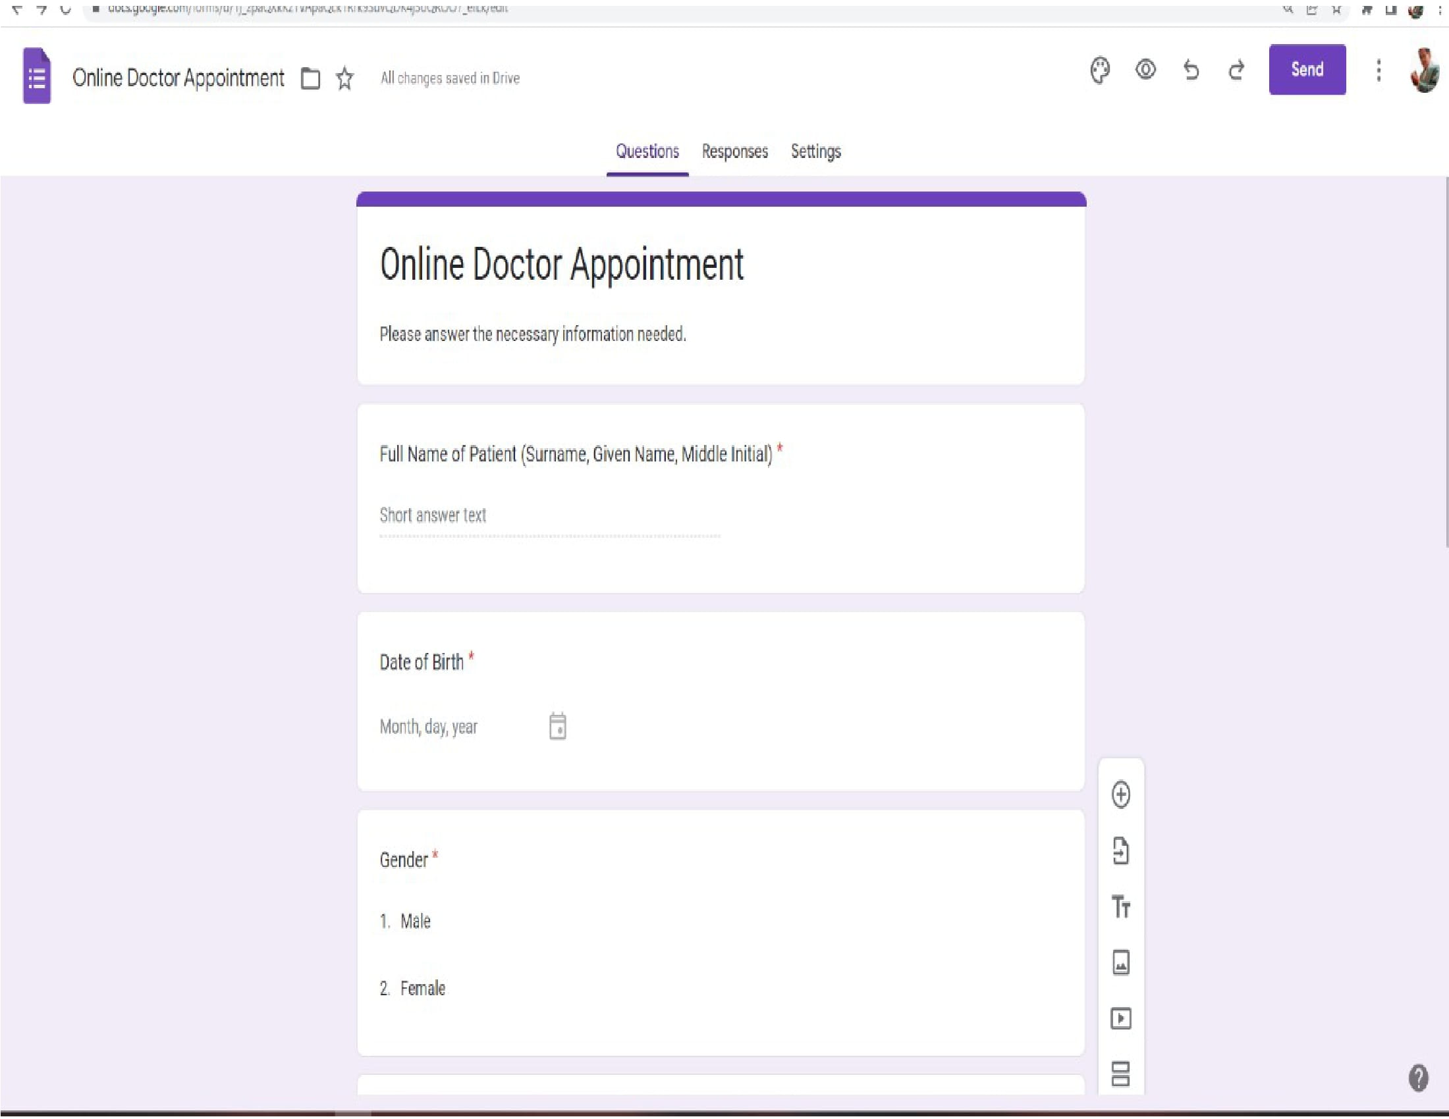Add a new question with plus icon
Screen dimensions: 1449x1119
coord(1120,795)
